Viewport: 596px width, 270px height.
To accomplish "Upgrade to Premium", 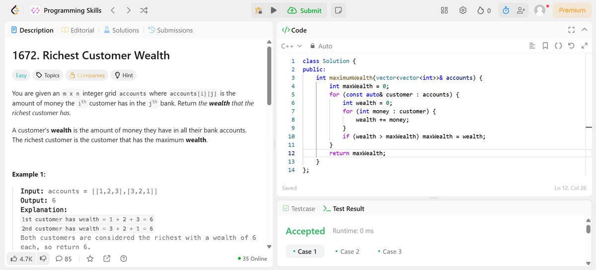I will tap(572, 10).
